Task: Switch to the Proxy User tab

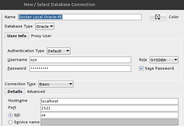Action: click(x=41, y=36)
